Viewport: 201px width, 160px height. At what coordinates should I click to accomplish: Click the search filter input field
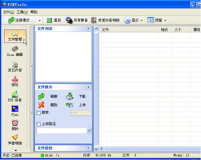pyautogui.click(x=81, y=113)
